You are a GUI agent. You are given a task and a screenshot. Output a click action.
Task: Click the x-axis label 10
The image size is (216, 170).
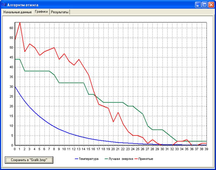[x=64, y=149]
